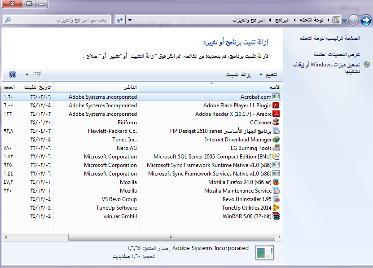This screenshot has width=373, height=268.
Task: Expand the arrow before لوحة التحكم in the breadcrumb
Action: (328, 20)
